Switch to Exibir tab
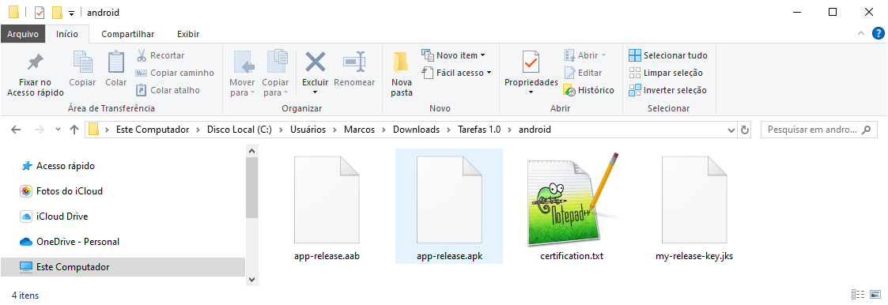This screenshot has height=305, width=888. point(188,34)
